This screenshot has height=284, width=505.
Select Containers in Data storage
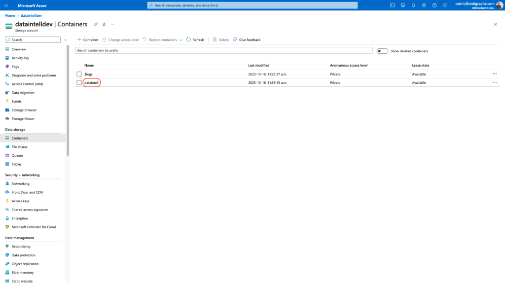(33, 138)
